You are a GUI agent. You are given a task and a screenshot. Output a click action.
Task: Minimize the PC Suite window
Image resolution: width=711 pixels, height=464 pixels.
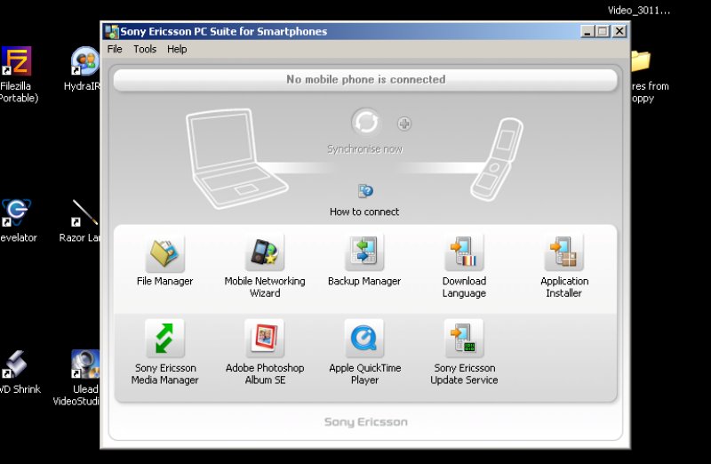pos(587,31)
